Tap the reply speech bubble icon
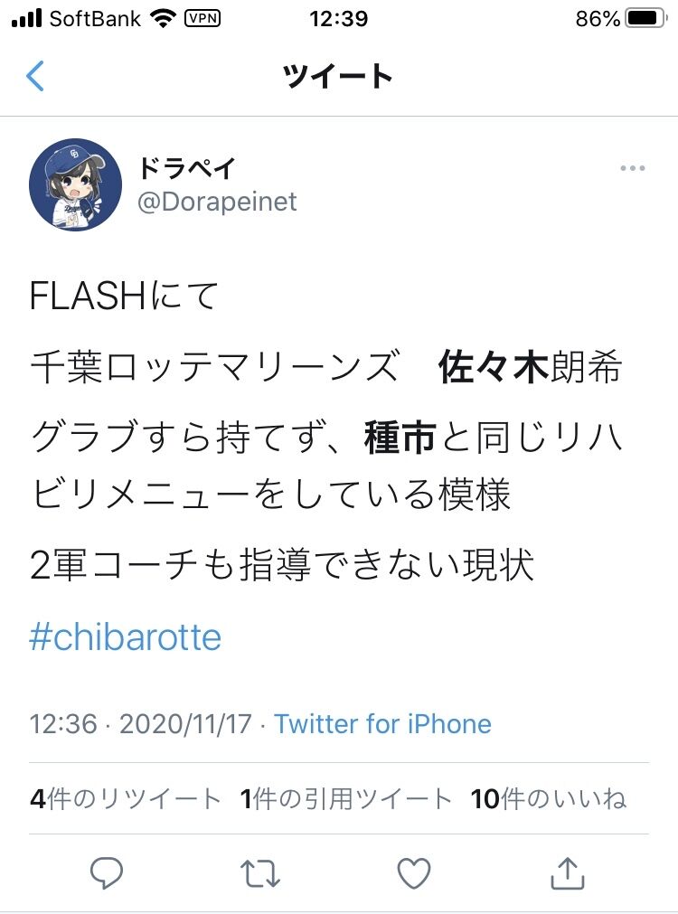The image size is (678, 914). coord(107,872)
